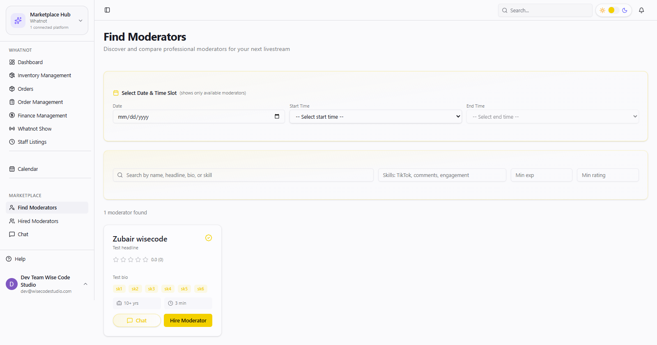Click the fifth rating star on Zubair's card

point(145,260)
